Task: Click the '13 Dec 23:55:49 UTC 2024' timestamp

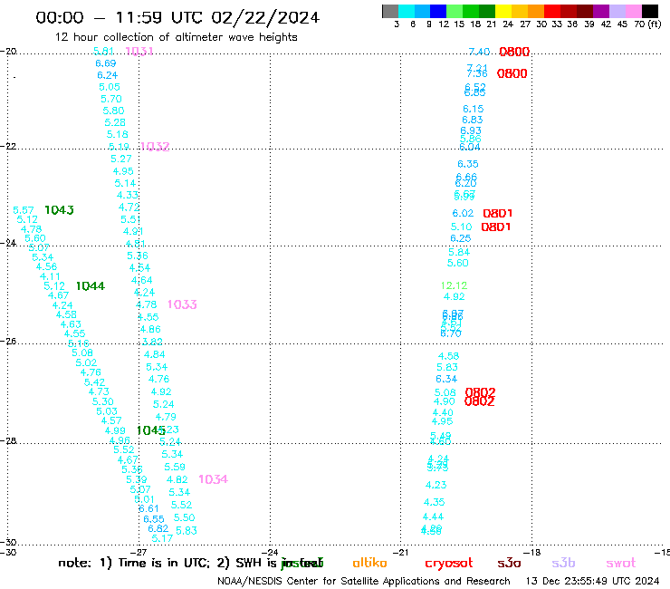Action: click(592, 581)
